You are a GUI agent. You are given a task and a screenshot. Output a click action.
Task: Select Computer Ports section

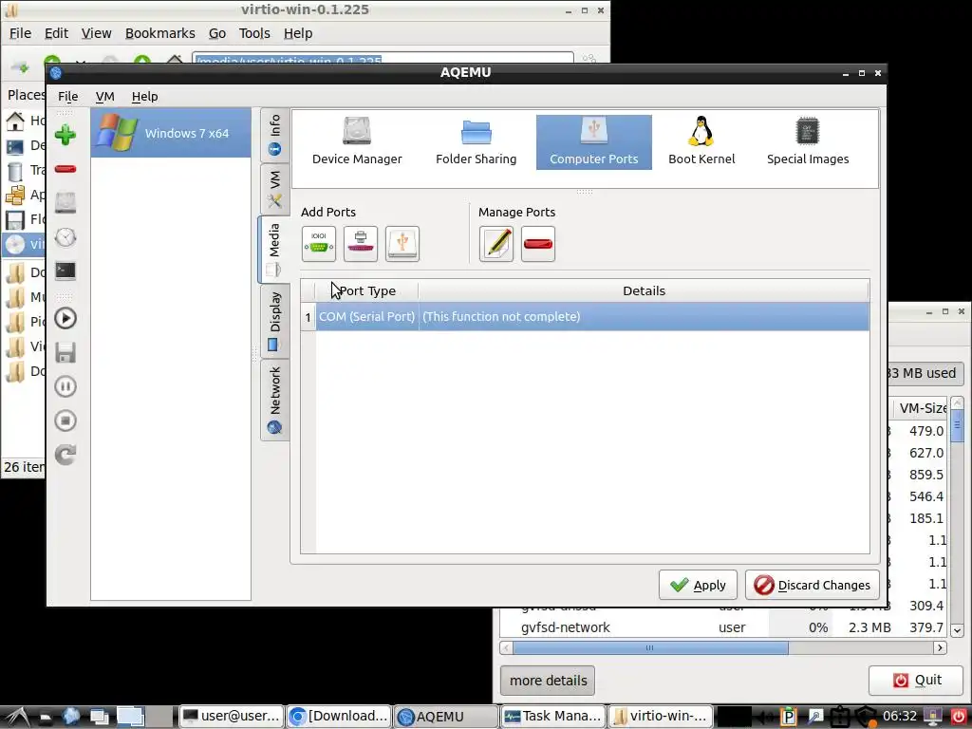pos(594,142)
